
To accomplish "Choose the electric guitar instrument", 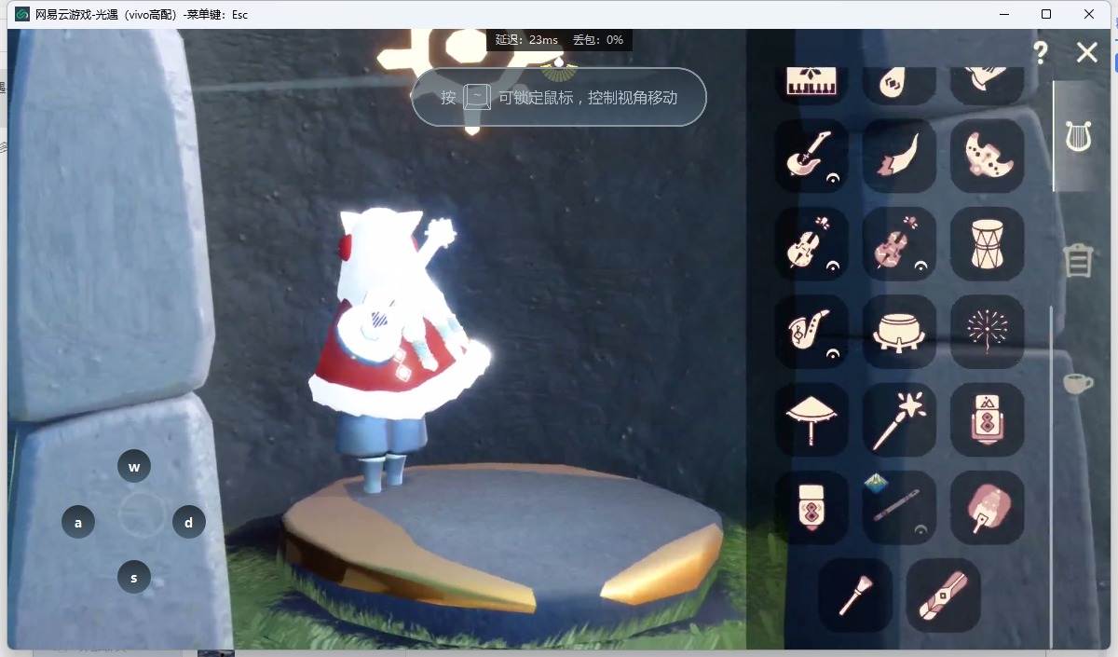I will (811, 156).
